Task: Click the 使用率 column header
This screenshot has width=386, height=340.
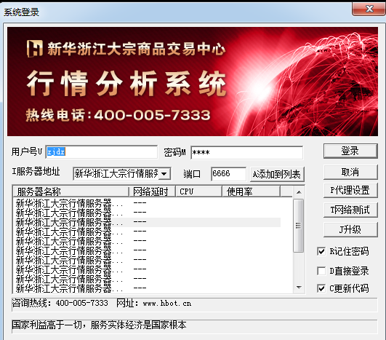Action: coord(251,191)
